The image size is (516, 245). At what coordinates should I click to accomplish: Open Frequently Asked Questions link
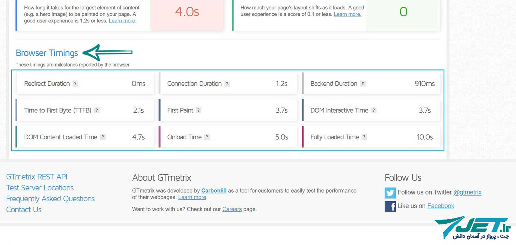(x=50, y=199)
